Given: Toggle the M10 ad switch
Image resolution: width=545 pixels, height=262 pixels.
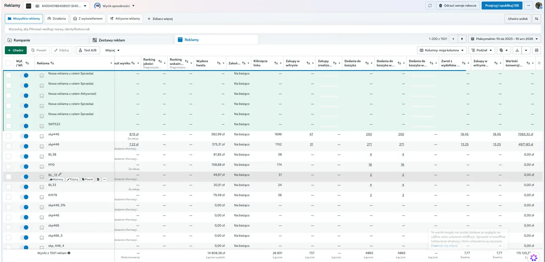Looking at the screenshot, I should (24, 166).
